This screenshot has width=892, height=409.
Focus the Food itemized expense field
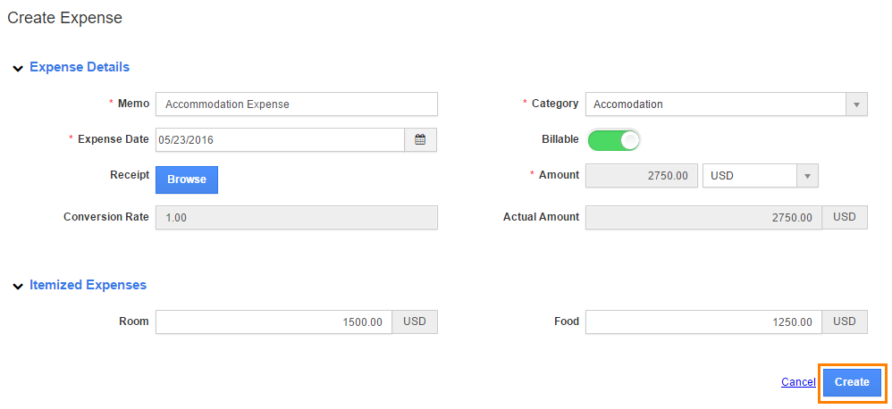(703, 322)
